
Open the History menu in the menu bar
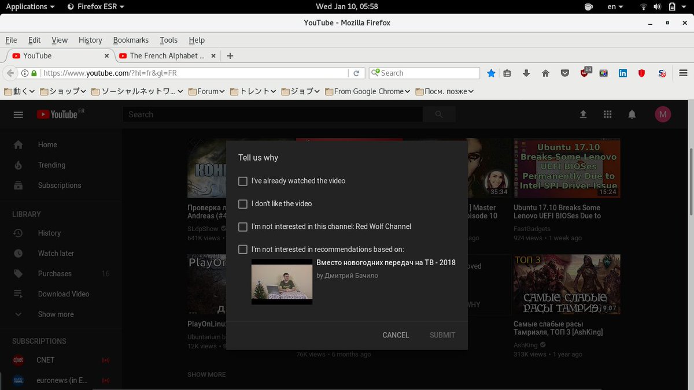coord(90,40)
